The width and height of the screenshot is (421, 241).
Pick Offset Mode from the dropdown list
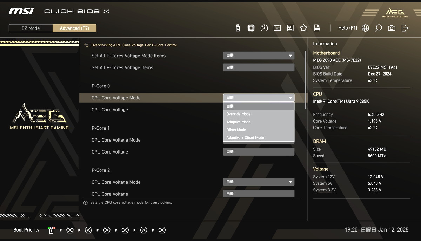click(259, 130)
